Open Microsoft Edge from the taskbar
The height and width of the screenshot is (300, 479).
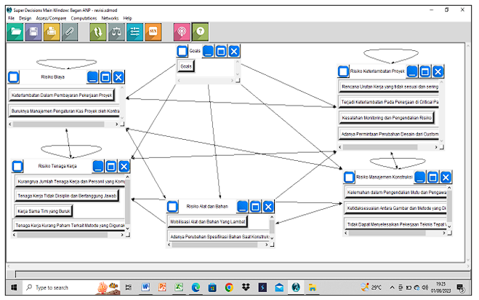(196, 288)
